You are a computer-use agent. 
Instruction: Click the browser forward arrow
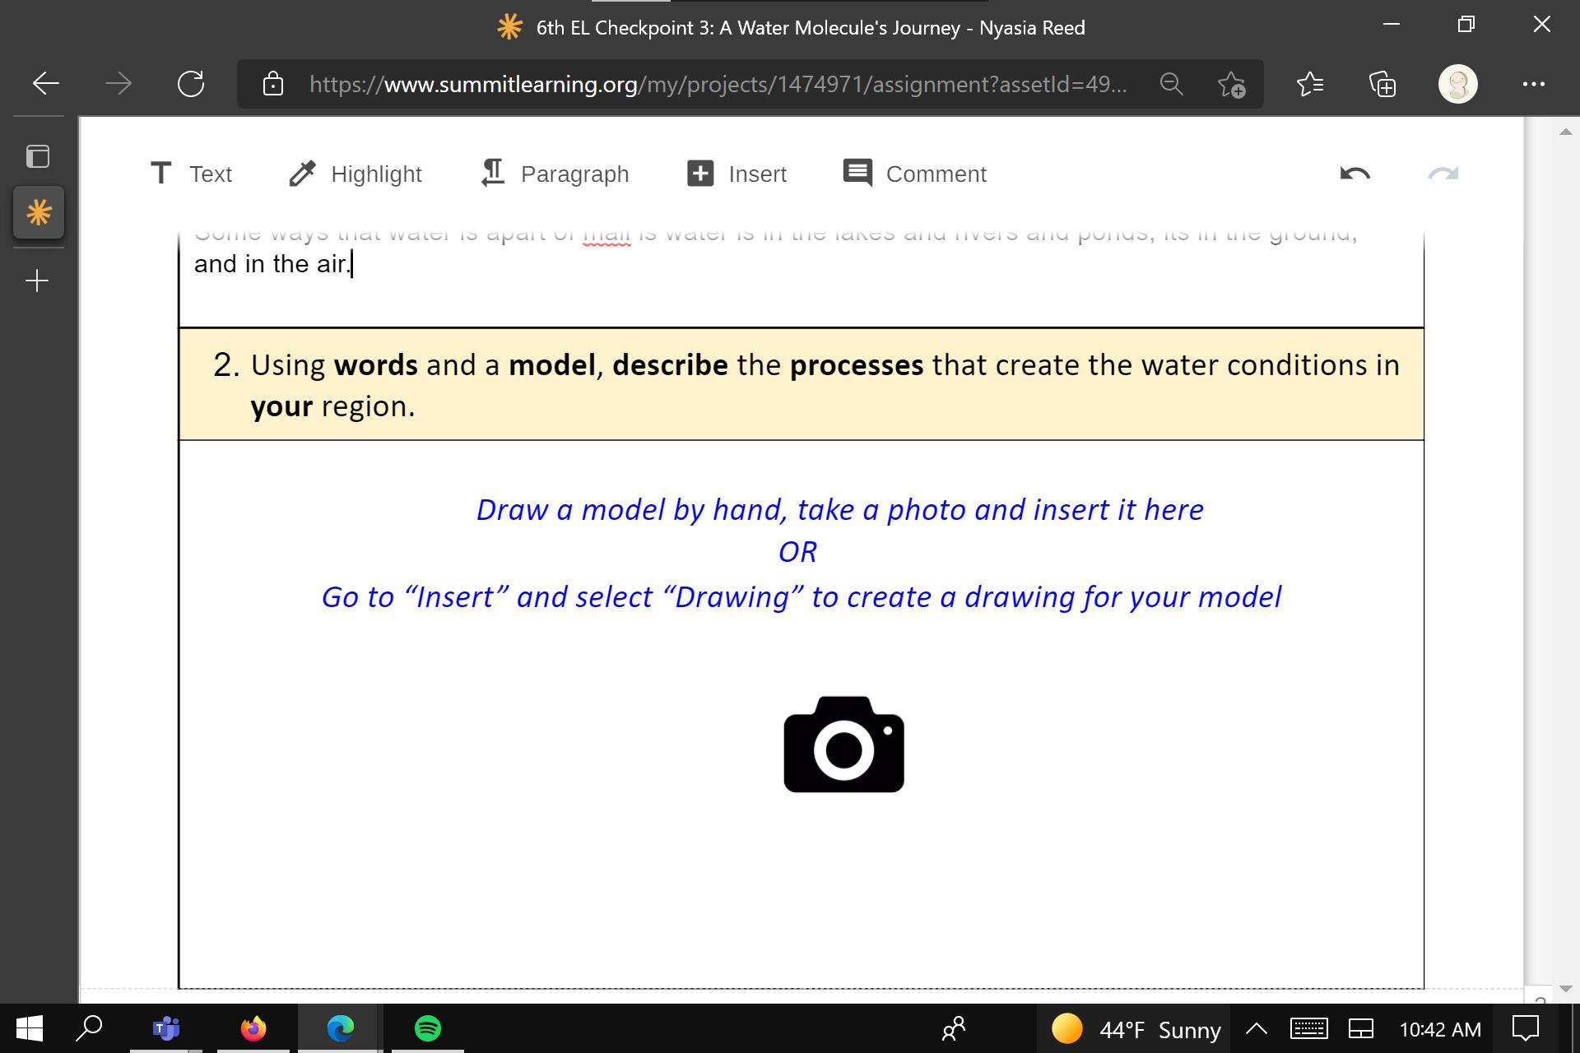(x=118, y=83)
